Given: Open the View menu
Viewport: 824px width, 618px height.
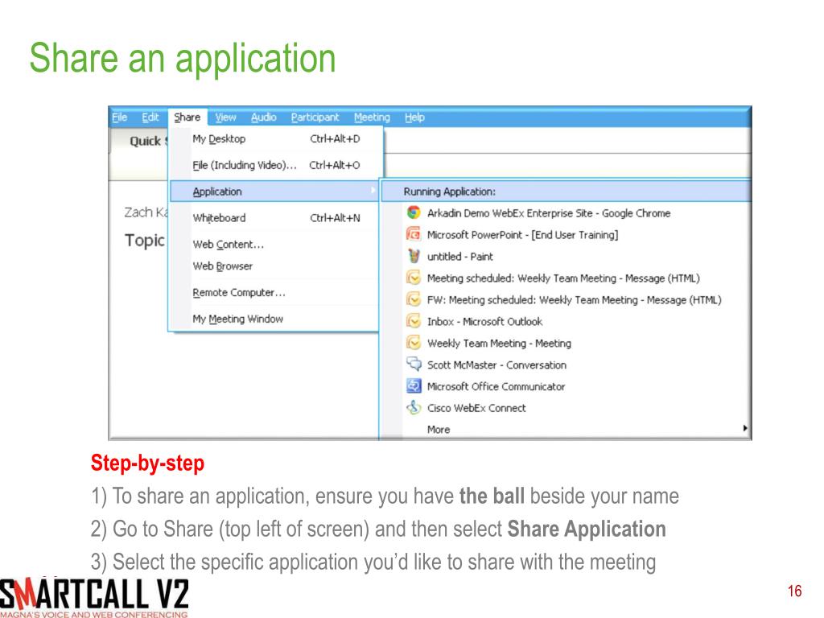Looking at the screenshot, I should [225, 117].
